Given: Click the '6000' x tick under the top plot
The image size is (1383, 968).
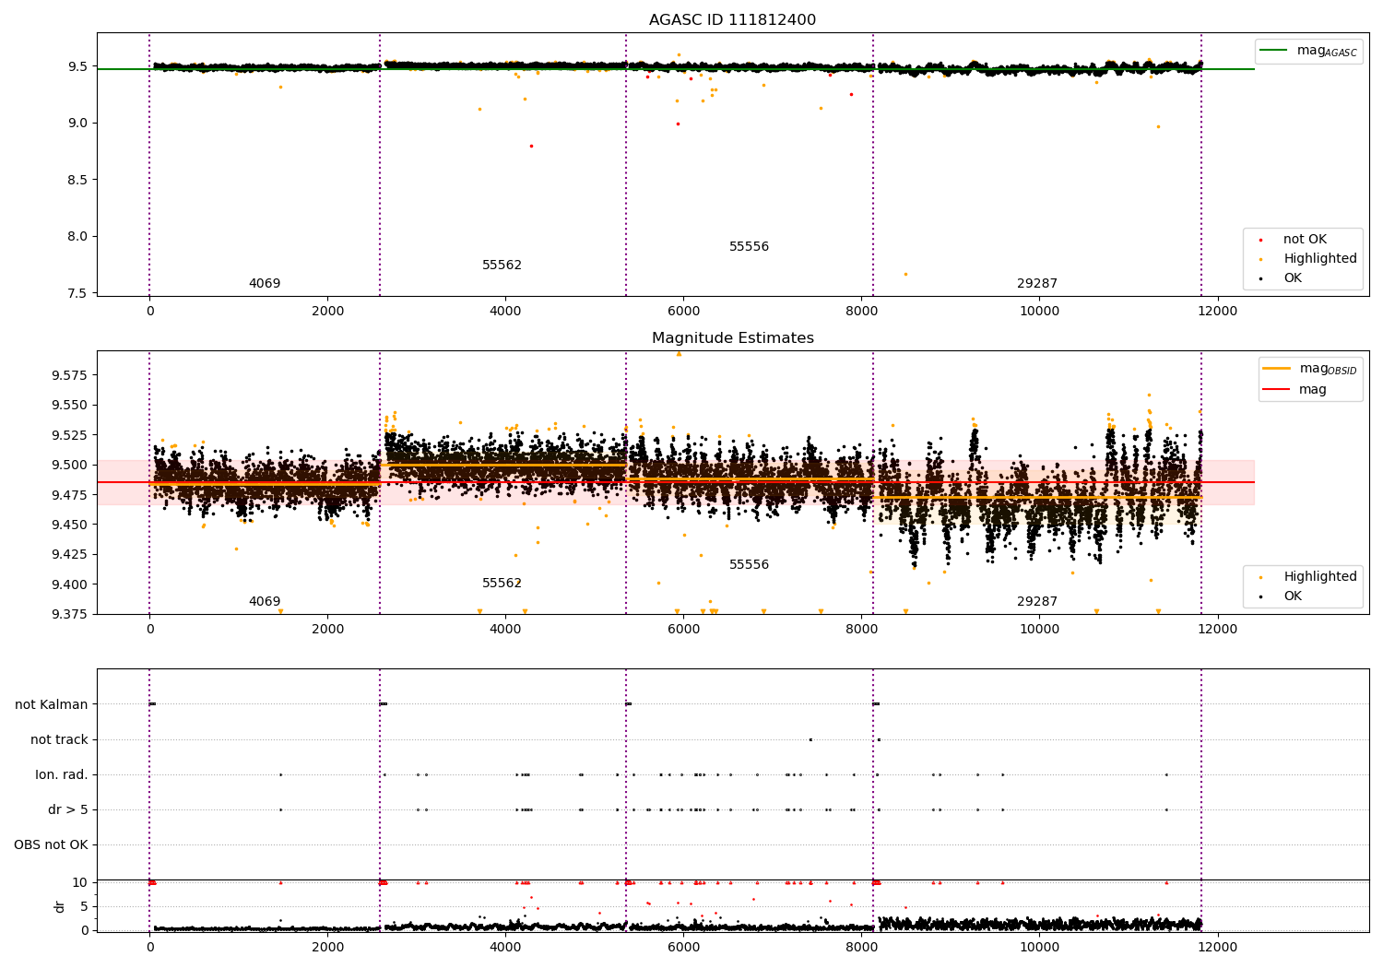Looking at the screenshot, I should point(683,312).
